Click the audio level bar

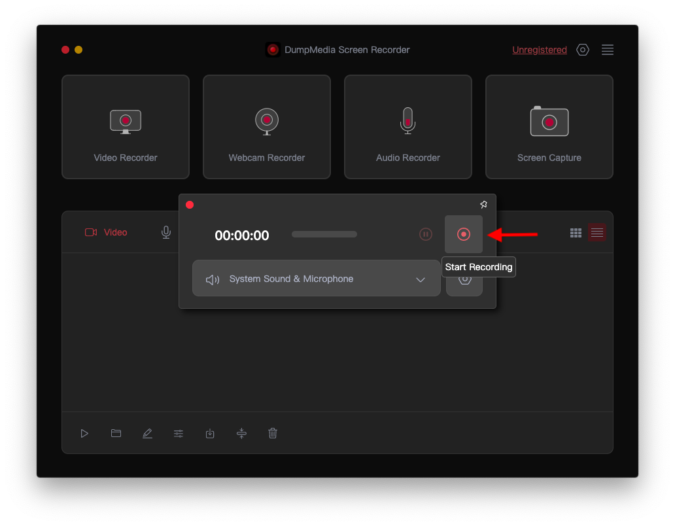324,234
